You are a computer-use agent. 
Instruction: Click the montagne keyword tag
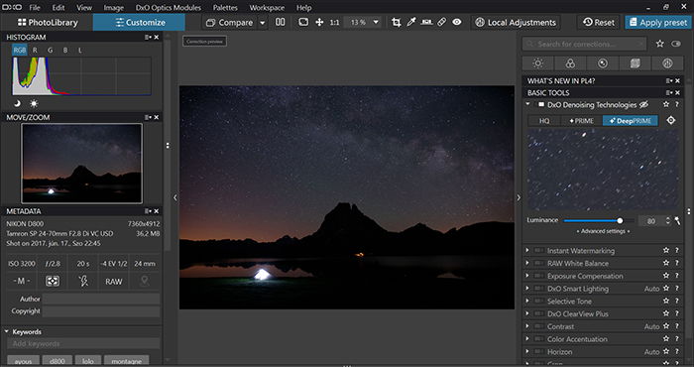tap(126, 360)
